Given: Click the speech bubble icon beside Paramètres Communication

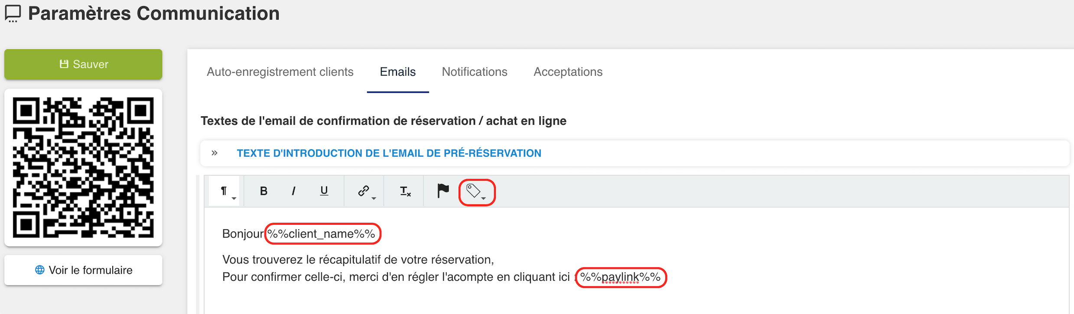Looking at the screenshot, I should click(x=12, y=13).
